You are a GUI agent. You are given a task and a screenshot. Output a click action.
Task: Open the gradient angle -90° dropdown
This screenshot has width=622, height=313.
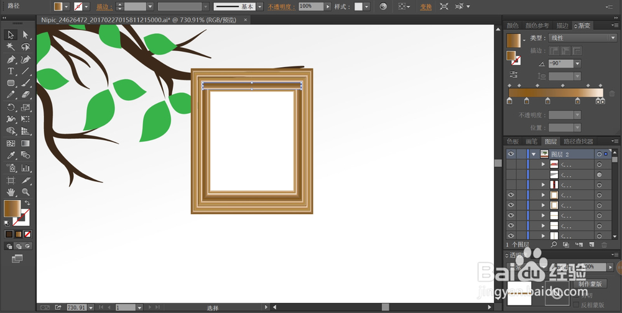click(x=578, y=63)
